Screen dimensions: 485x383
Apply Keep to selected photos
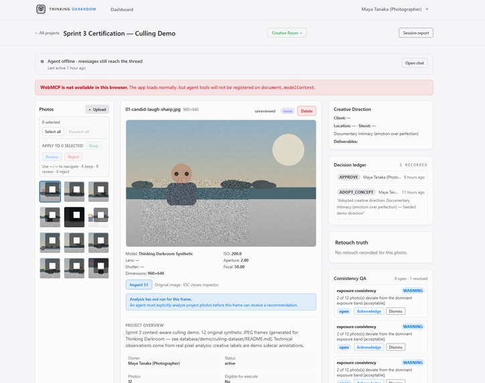pyautogui.click(x=94, y=146)
